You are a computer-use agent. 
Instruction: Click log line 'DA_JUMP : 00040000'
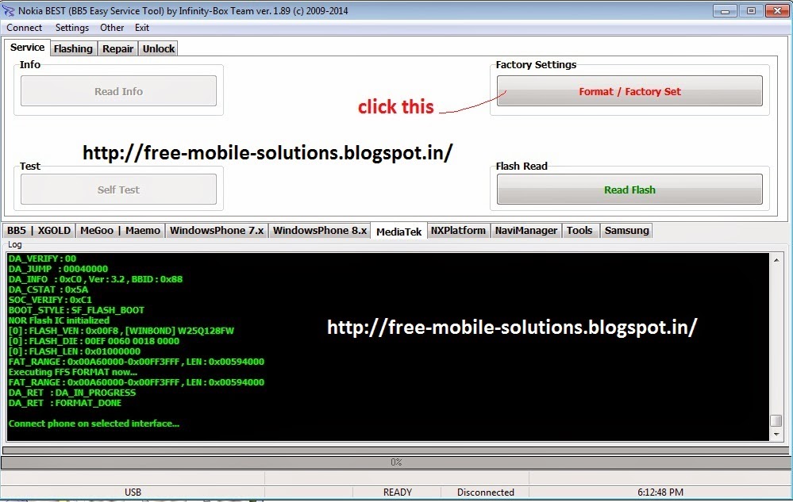click(x=58, y=269)
